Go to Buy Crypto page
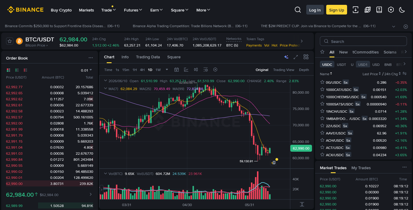The height and width of the screenshot is (210, 413). (x=61, y=10)
